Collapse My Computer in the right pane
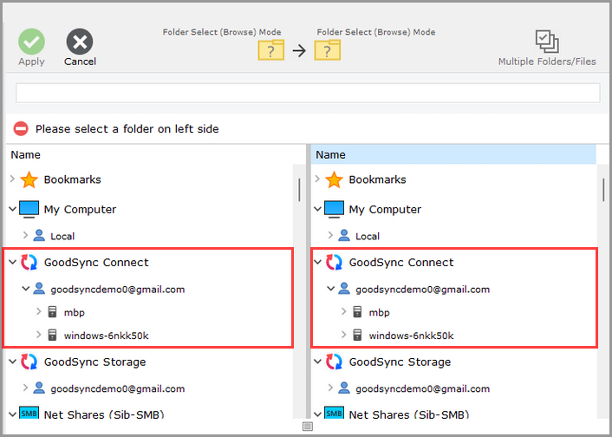This screenshot has height=437, width=612. point(317,209)
